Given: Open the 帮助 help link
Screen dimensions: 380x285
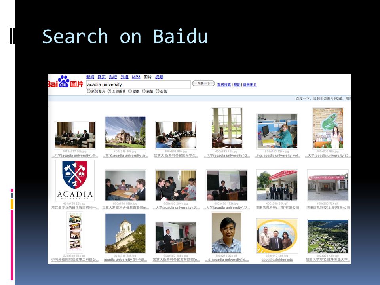Looking at the screenshot, I should 237,85.
